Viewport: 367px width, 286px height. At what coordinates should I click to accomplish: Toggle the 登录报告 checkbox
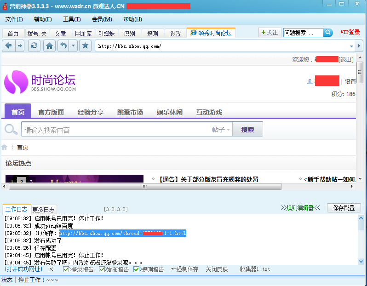[66, 269]
